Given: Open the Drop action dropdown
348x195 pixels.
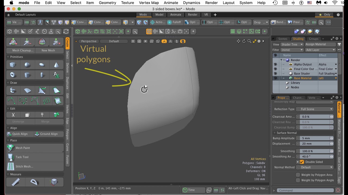Looking at the screenshot, I should pos(261,22).
